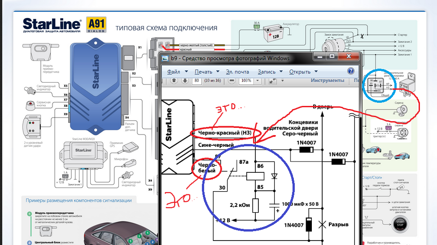Click the A91 Dialog badge
This screenshot has width=437, height=245.
pos(96,25)
